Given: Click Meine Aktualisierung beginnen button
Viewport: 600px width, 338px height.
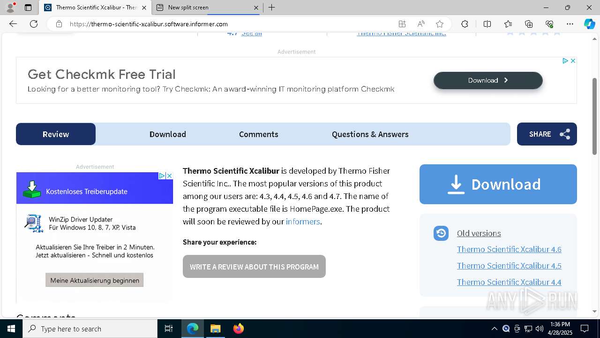Looking at the screenshot, I should tap(95, 280).
